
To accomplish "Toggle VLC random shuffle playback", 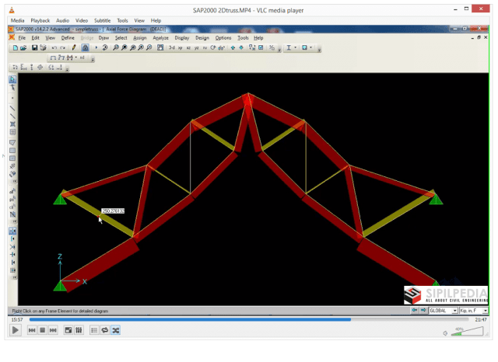I will click(115, 330).
